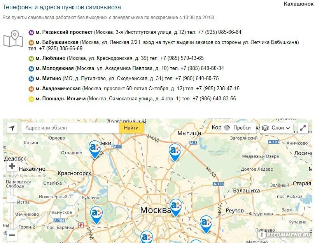
Task: Click the red parking P icon near Барвиха
Action: [x=80, y=225]
